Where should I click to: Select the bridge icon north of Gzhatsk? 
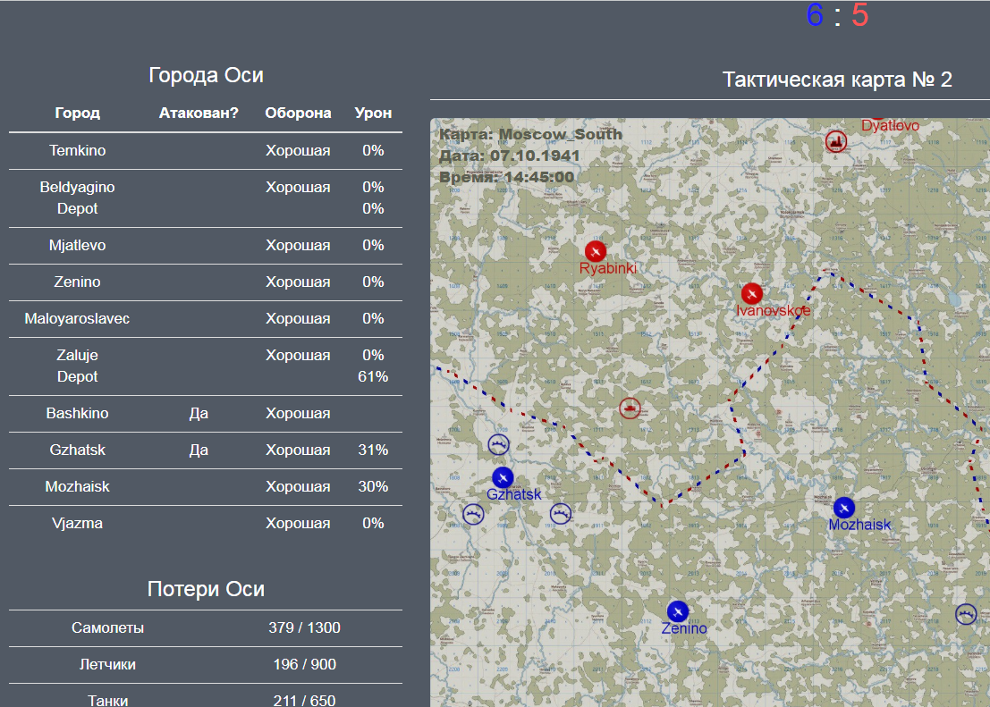click(499, 444)
